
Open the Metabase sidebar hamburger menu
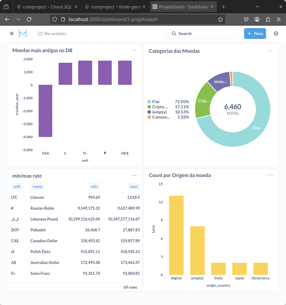tap(12, 33)
